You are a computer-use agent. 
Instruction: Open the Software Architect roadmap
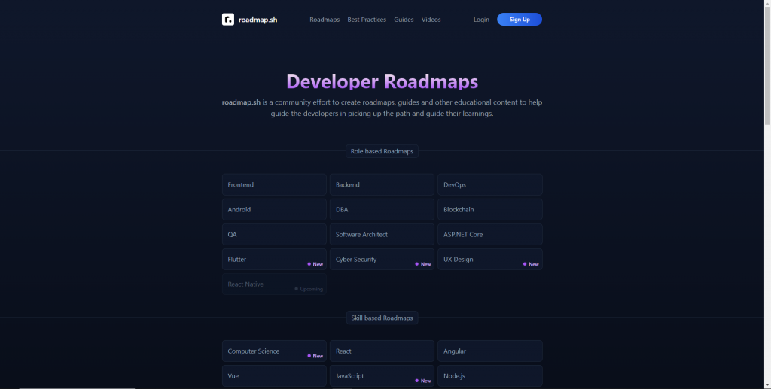[x=382, y=234]
